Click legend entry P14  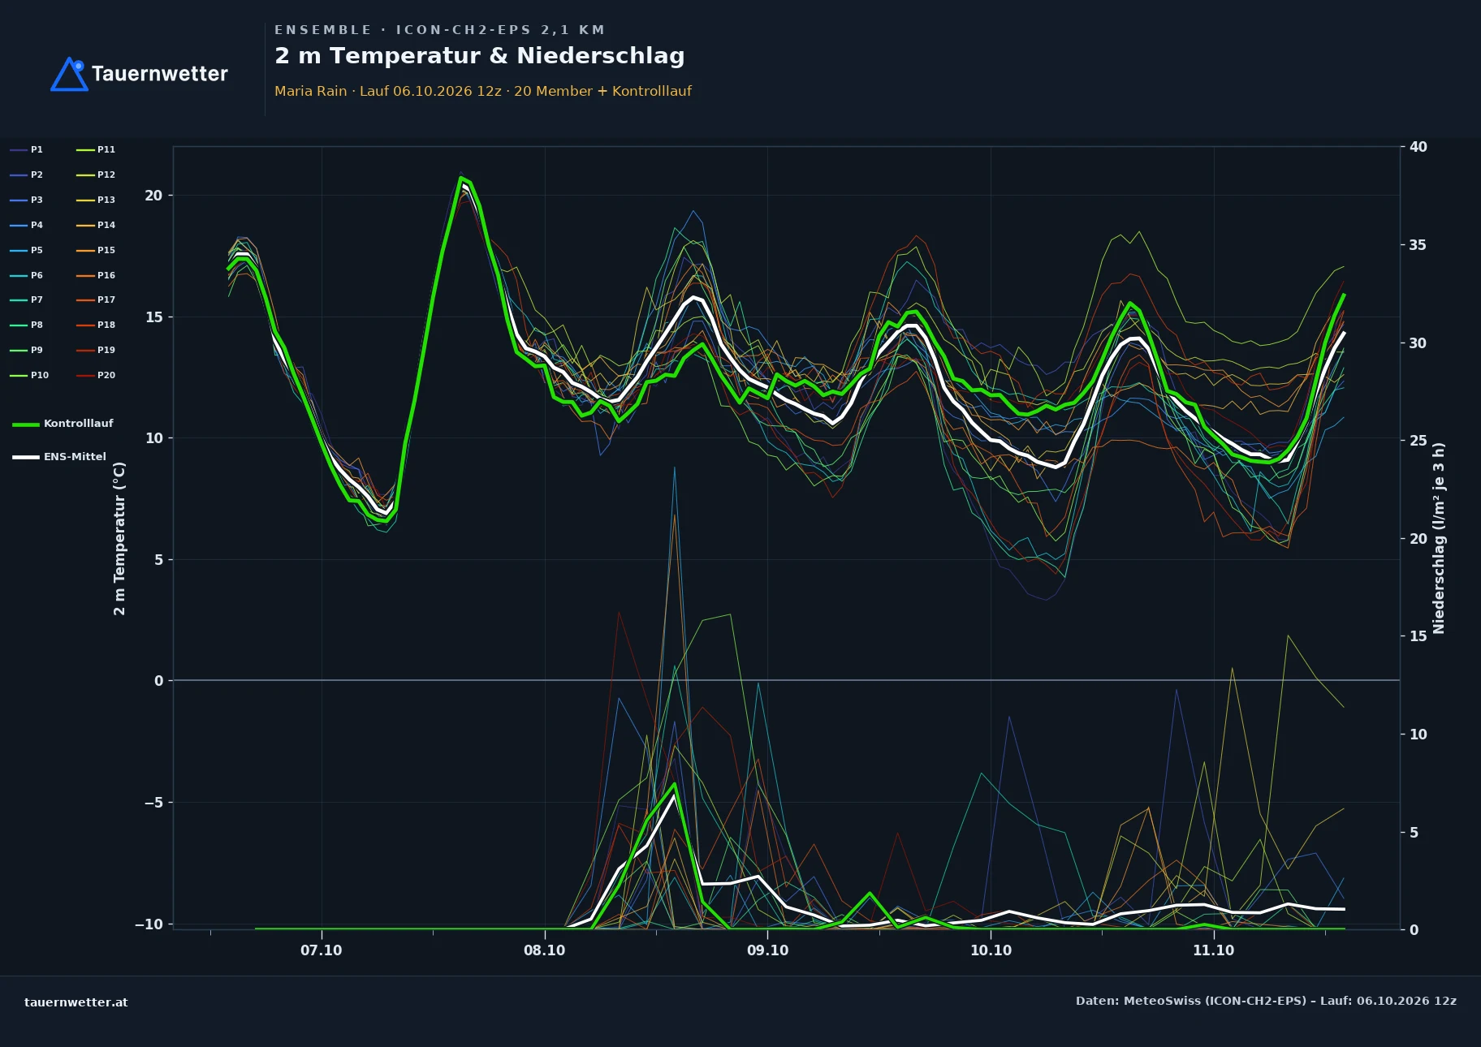tap(96, 225)
